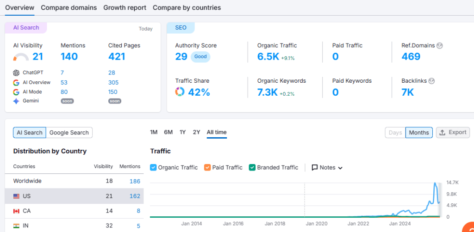This screenshot has width=474, height=232.
Task: Open AI Mode cited pages count 150
Action: (x=113, y=92)
